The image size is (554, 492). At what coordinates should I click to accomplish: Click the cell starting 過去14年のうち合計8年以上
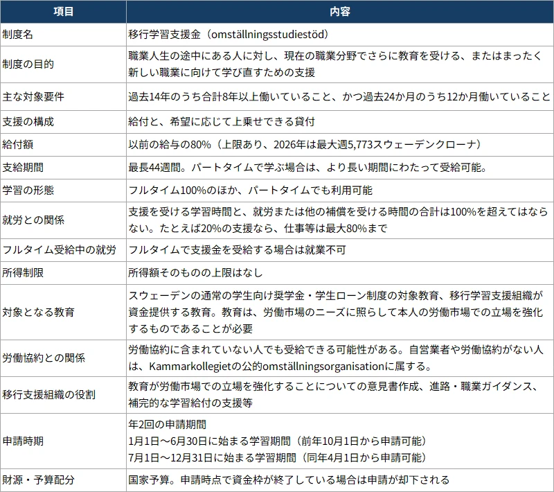pyautogui.click(x=340, y=96)
